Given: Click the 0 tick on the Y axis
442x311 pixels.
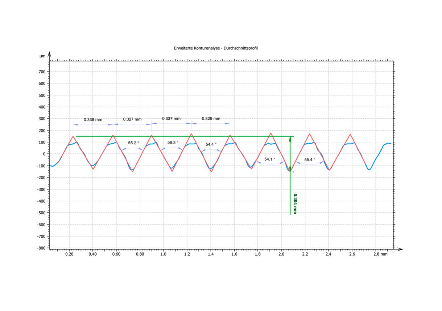Looking at the screenshot, I should tap(44, 154).
